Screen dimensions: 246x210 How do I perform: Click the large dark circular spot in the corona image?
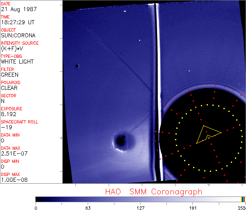click(121, 141)
